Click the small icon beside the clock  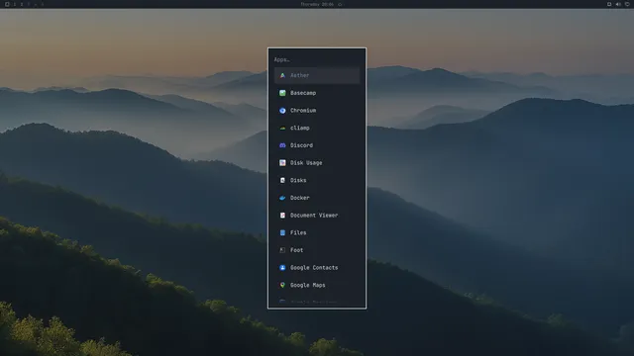tap(340, 4)
